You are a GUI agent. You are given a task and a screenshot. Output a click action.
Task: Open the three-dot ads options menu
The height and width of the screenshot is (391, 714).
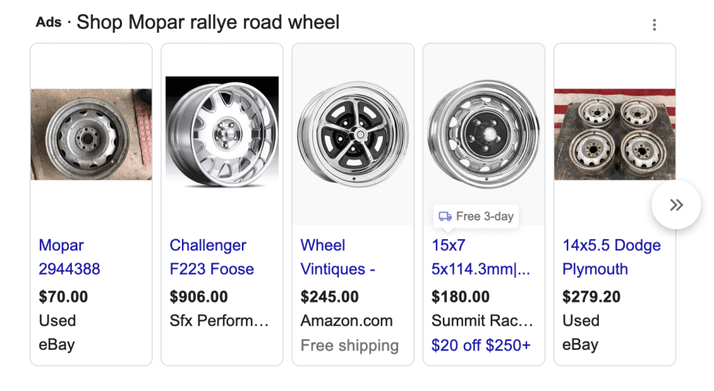654,25
